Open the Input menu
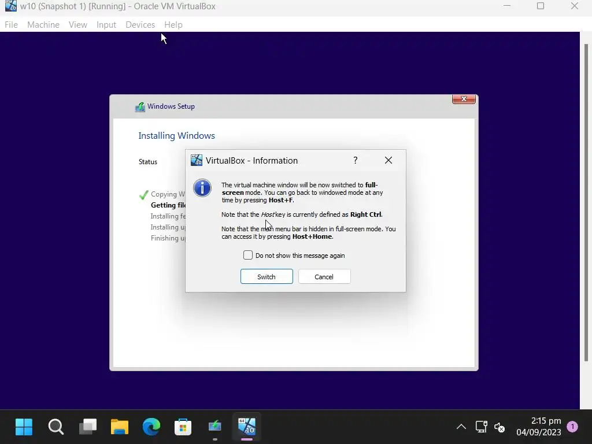The width and height of the screenshot is (592, 444). coord(106,25)
